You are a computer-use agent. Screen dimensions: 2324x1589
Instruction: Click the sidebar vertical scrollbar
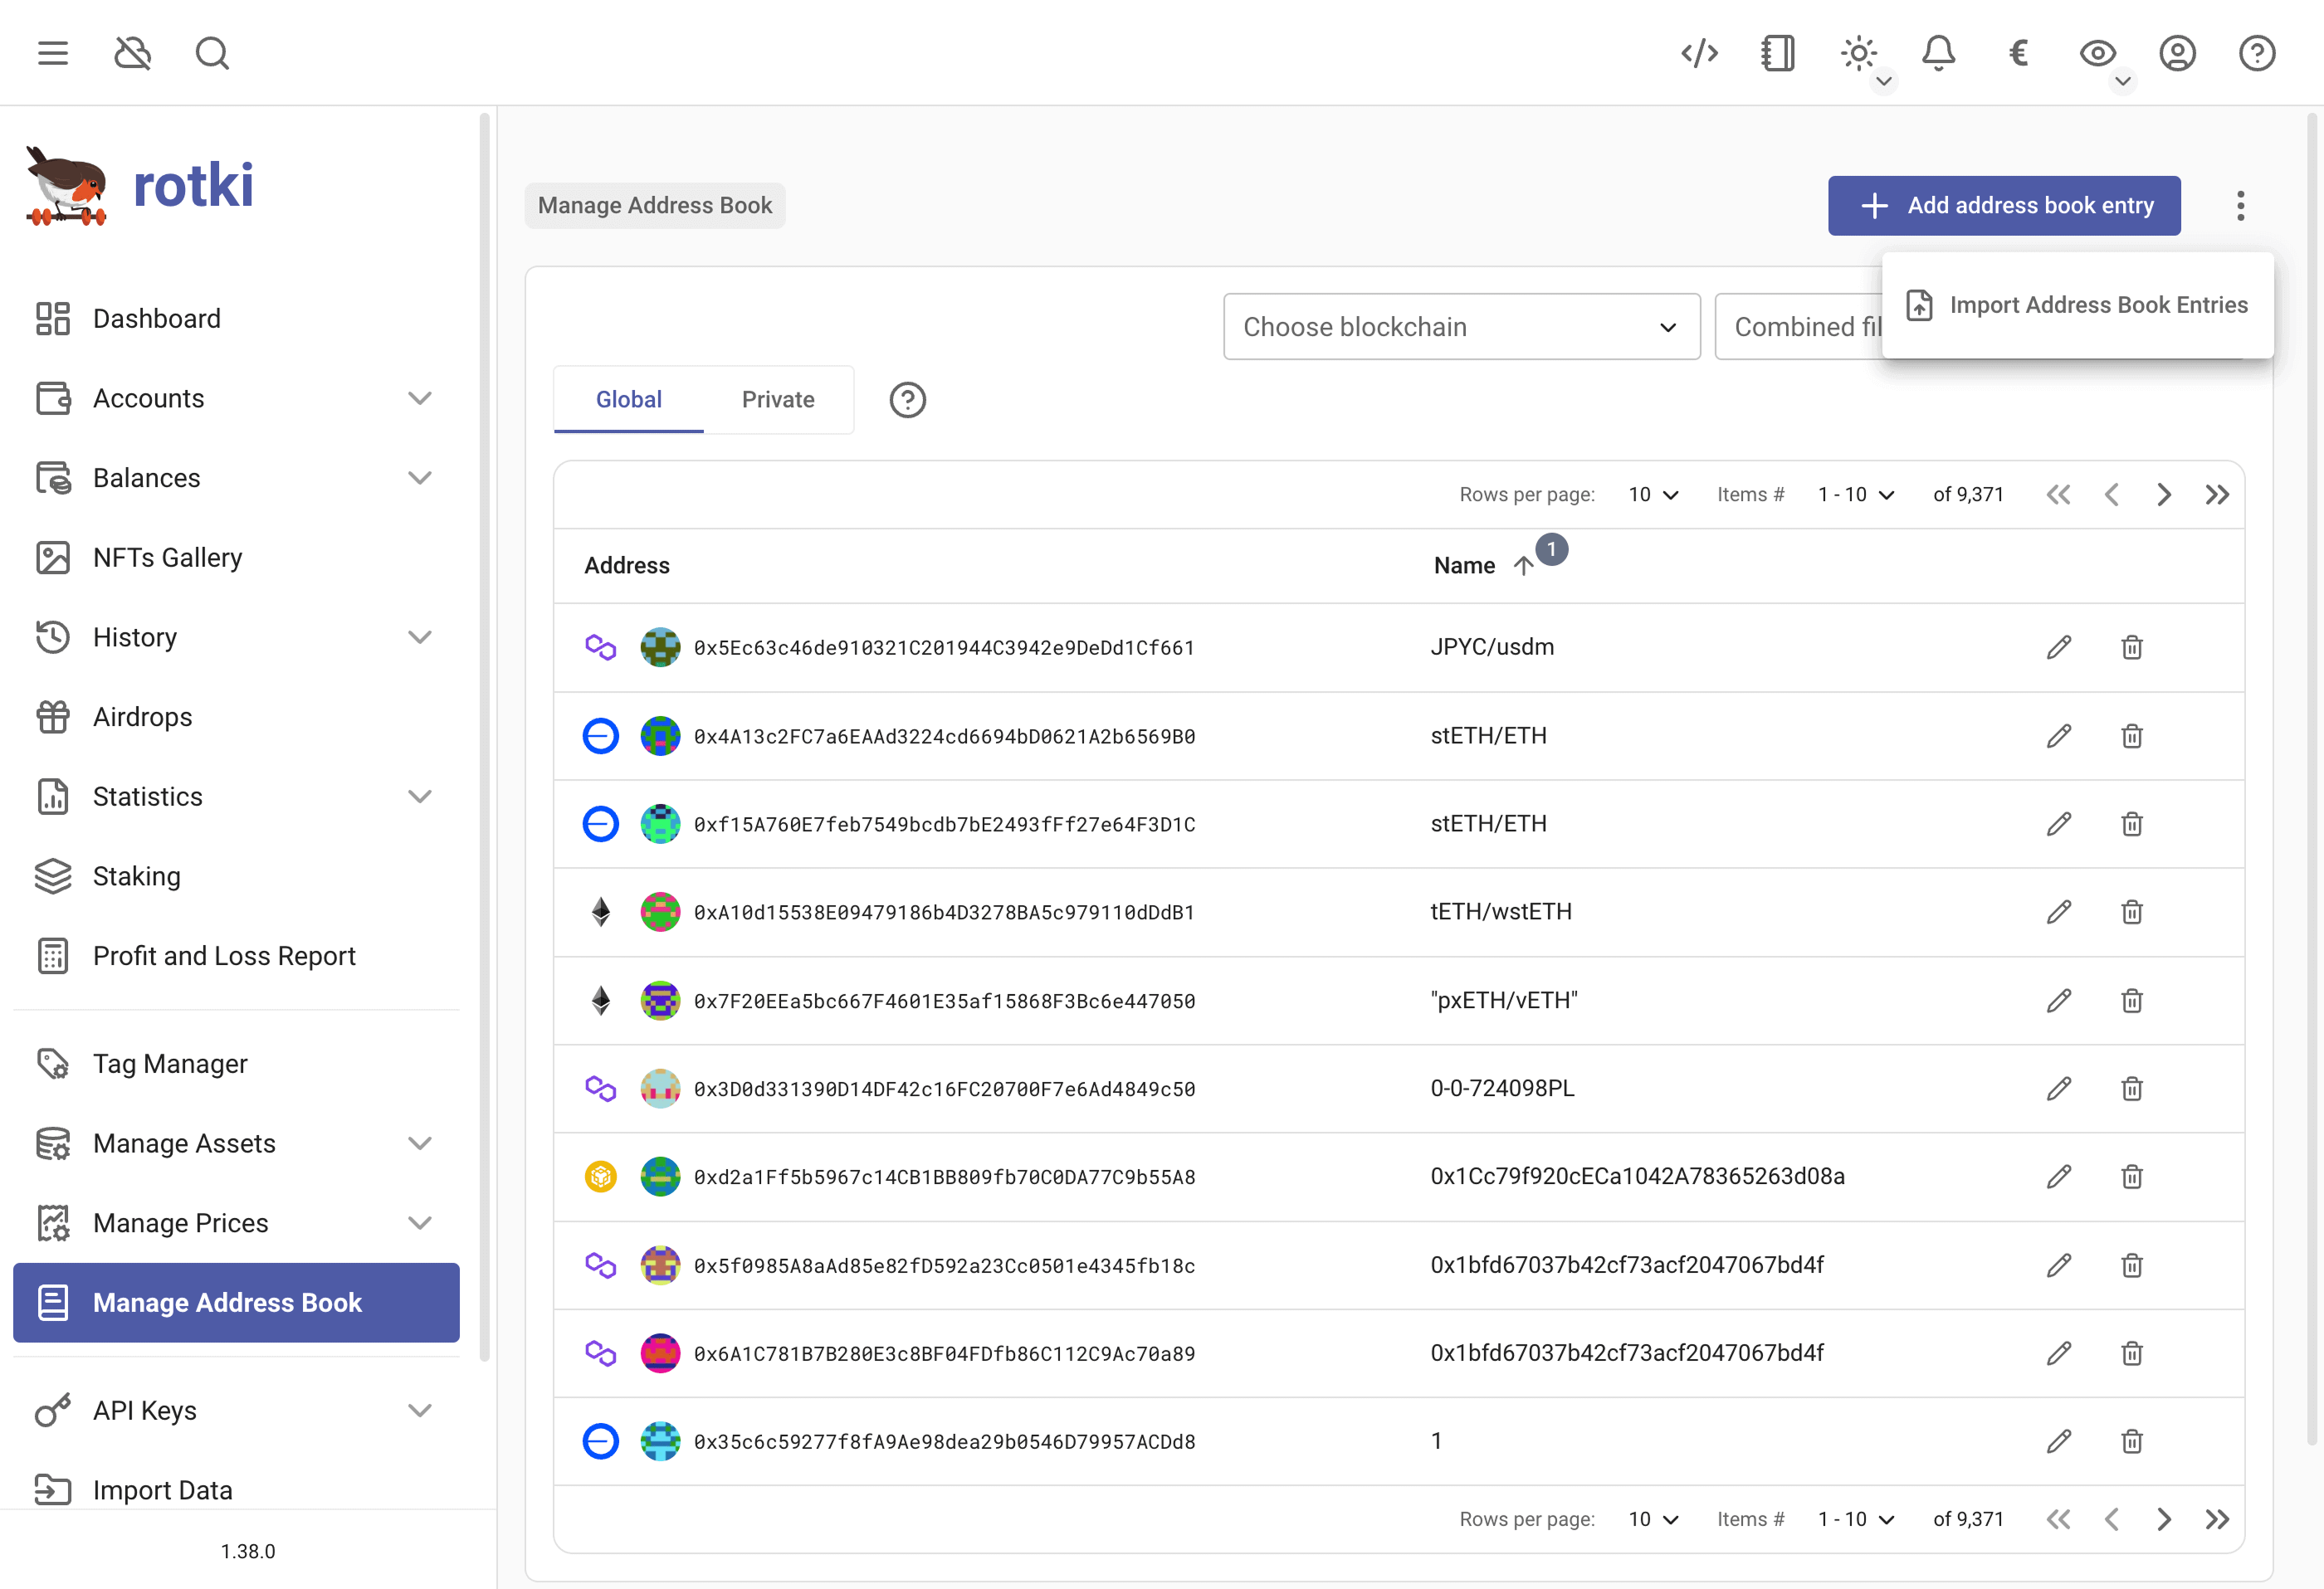click(485, 738)
